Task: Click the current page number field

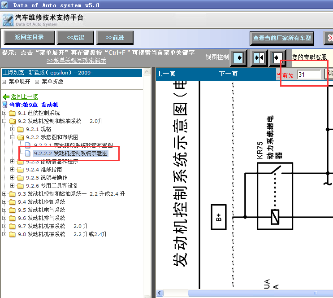Action: (309, 74)
